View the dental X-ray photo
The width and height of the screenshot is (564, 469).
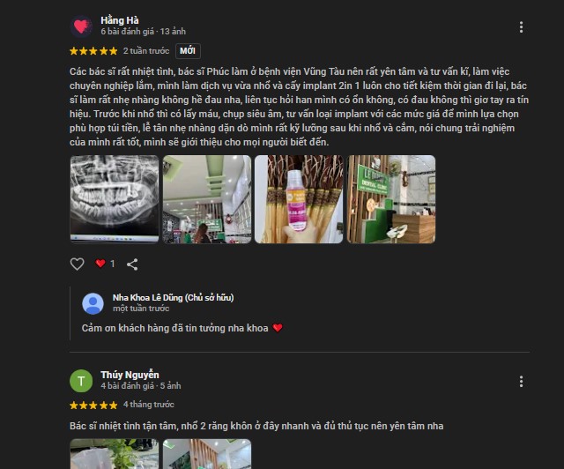click(115, 199)
